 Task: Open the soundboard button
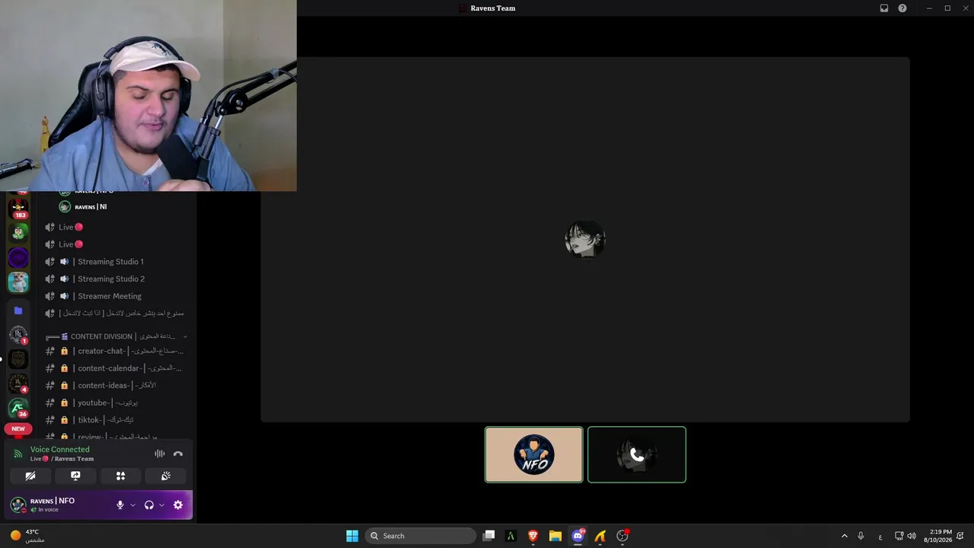166,476
